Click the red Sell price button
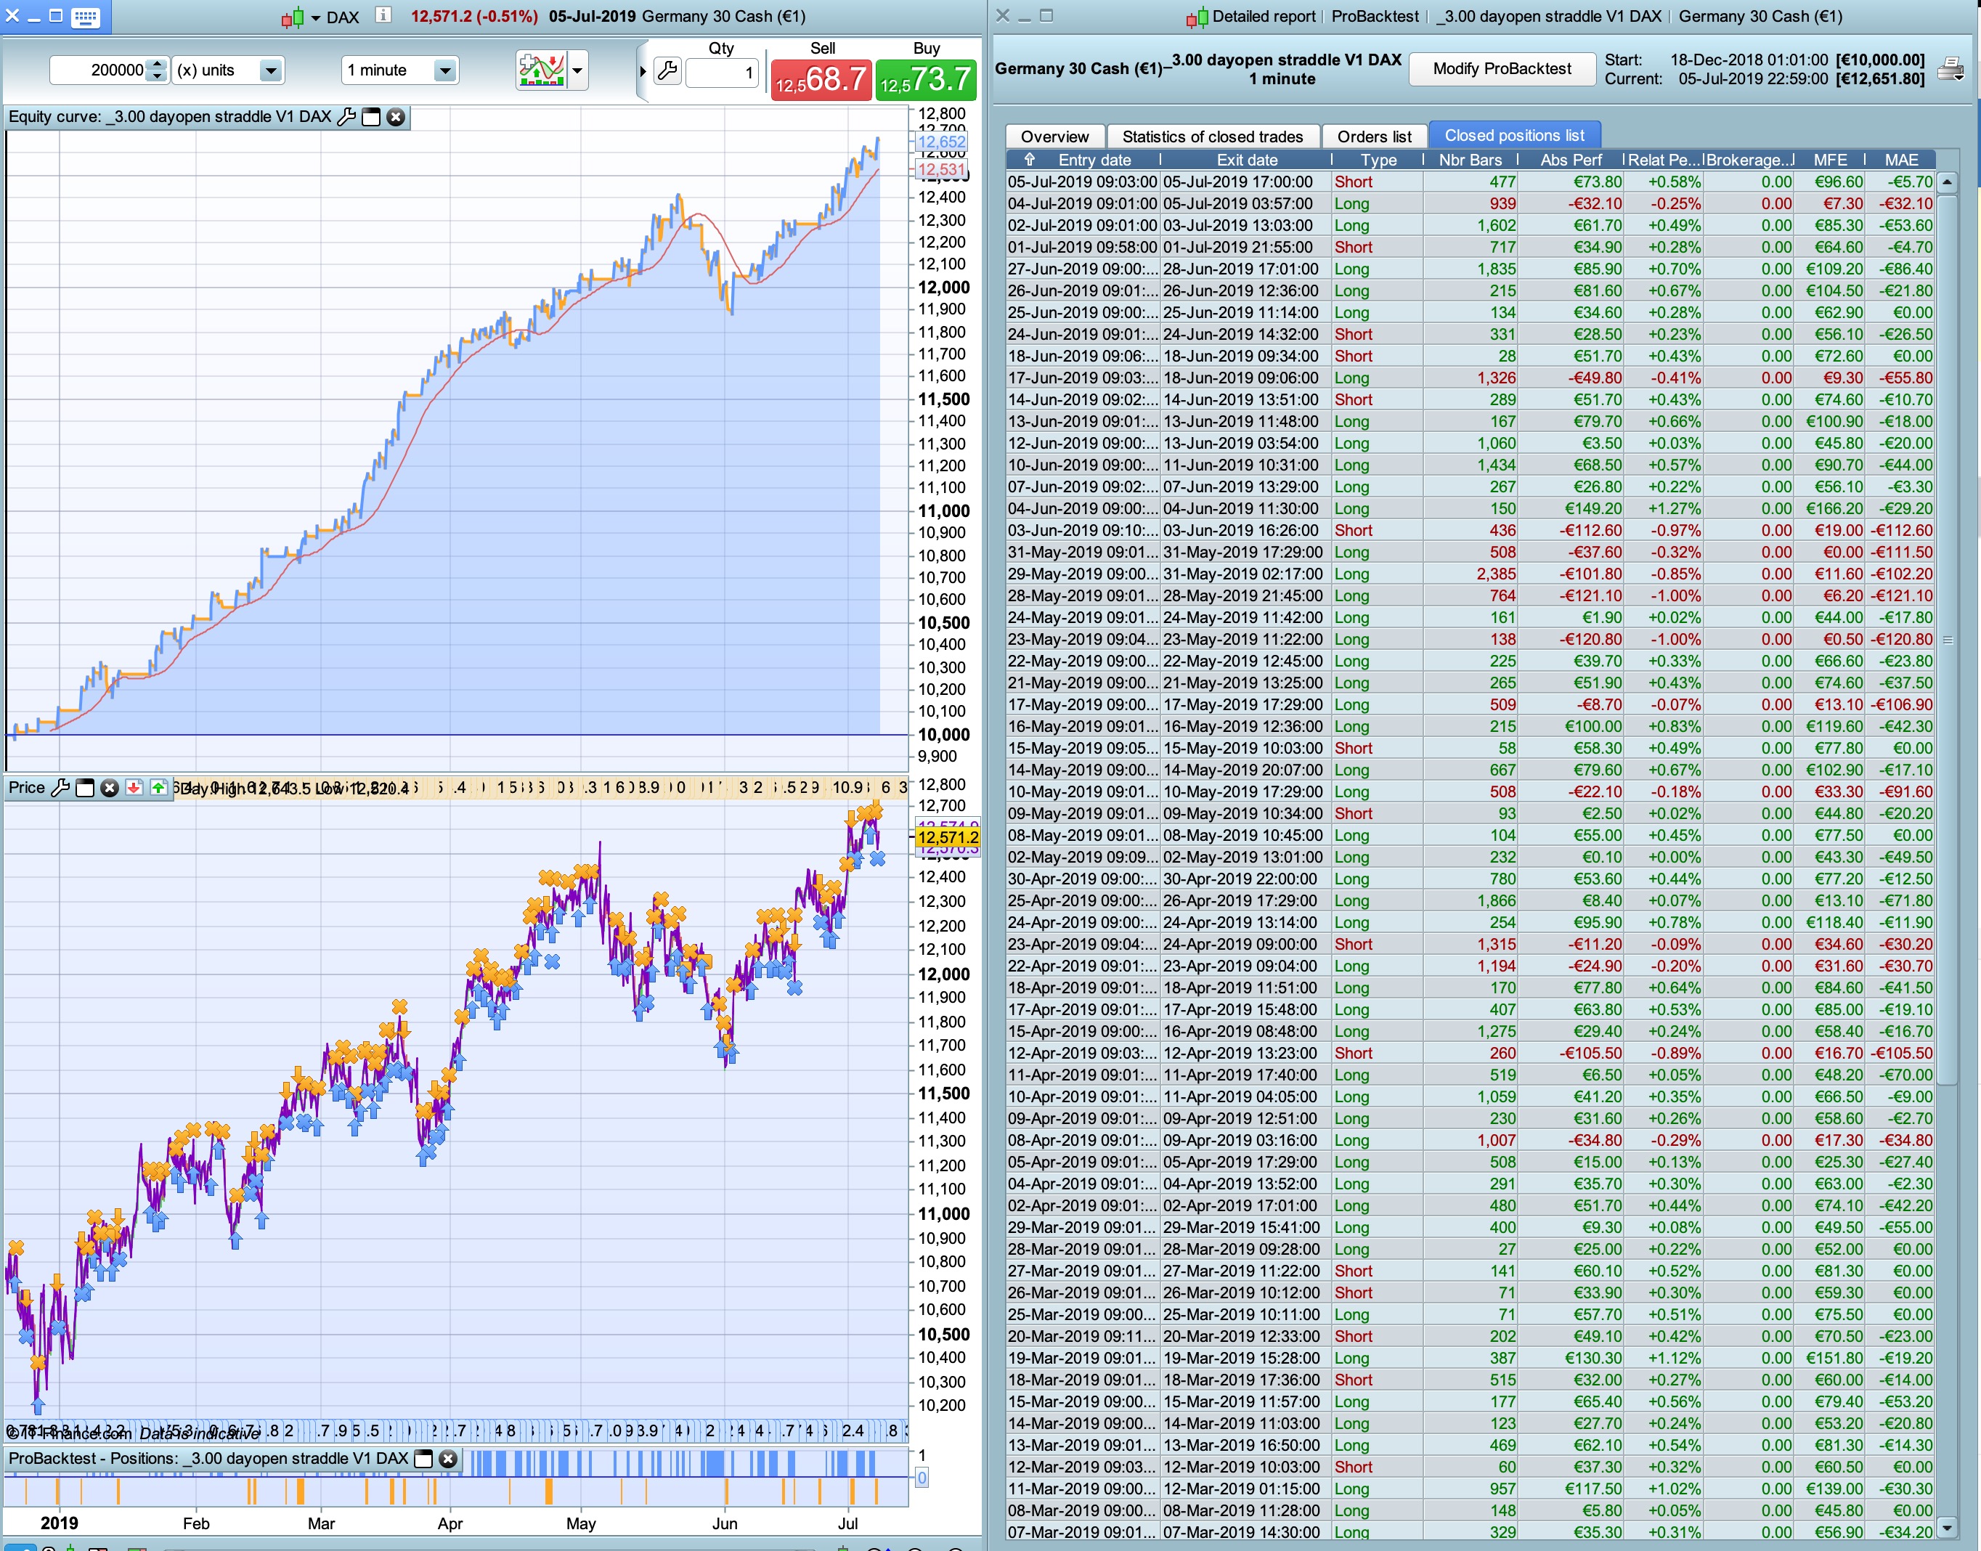Image resolution: width=1981 pixels, height=1551 pixels. pyautogui.click(x=821, y=80)
